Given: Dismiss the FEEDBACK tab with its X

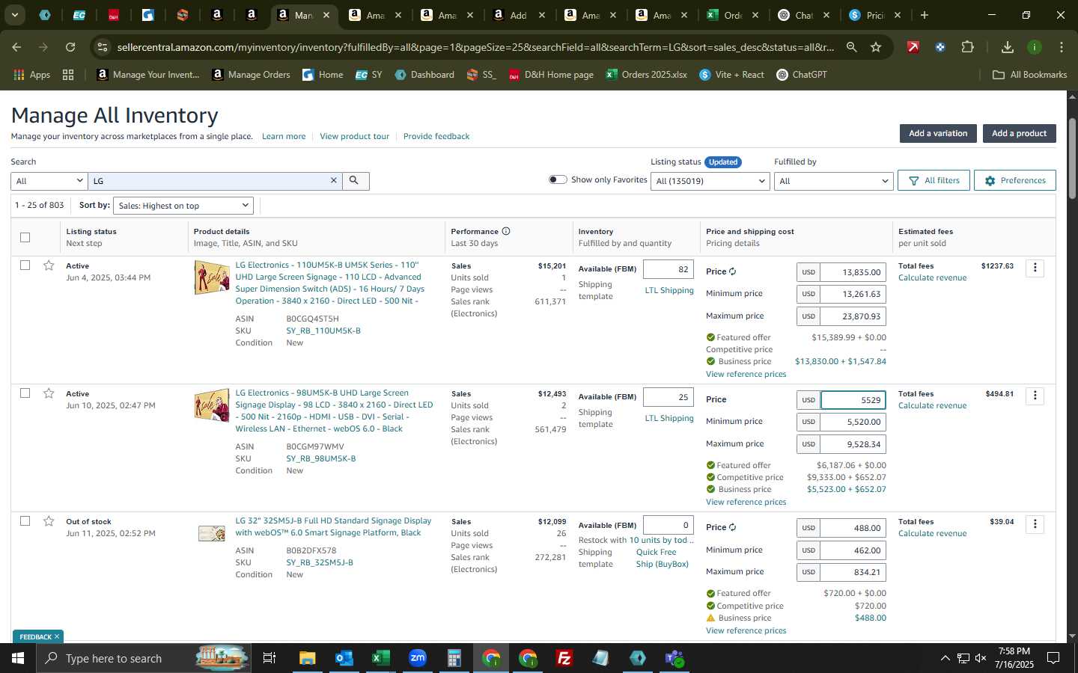Looking at the screenshot, I should click(57, 636).
